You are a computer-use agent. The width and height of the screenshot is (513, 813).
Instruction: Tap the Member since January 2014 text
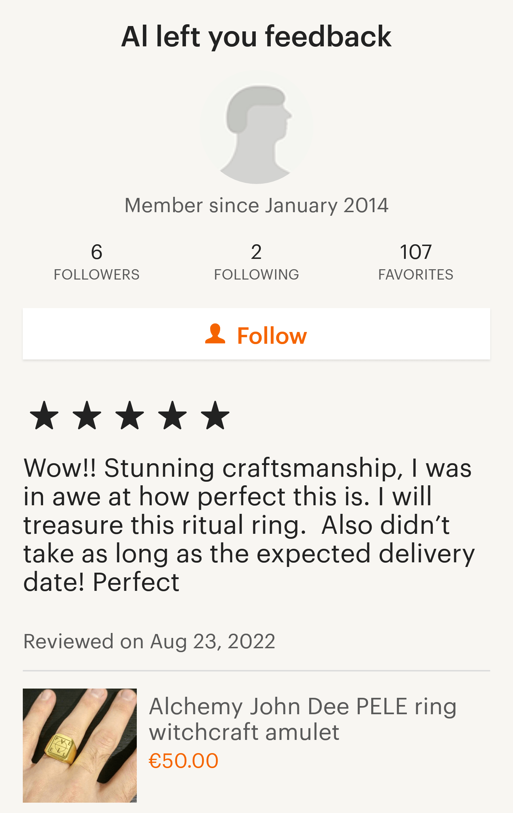[256, 205]
